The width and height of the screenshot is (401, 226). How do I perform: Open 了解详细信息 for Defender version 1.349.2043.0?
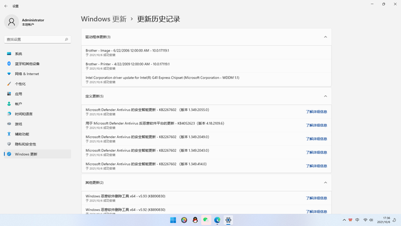pyautogui.click(x=316, y=153)
